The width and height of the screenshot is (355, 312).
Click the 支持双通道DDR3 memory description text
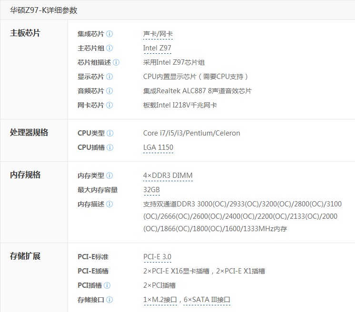(242, 216)
